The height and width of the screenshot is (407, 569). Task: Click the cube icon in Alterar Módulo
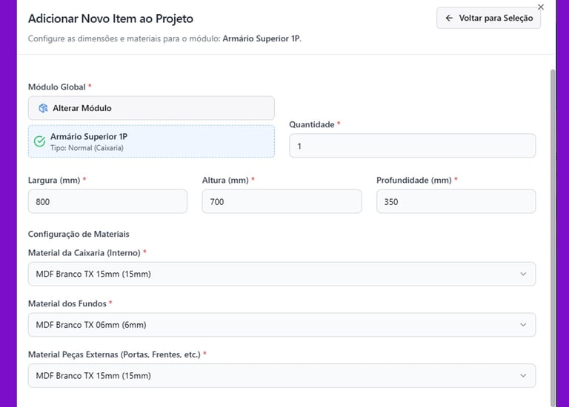[x=43, y=108]
